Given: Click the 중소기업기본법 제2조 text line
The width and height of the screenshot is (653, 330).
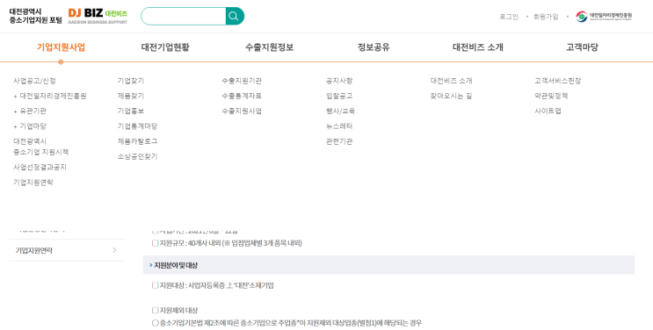Looking at the screenshot, I should click(x=287, y=323).
